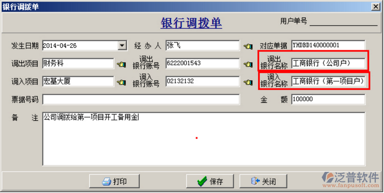Viewport: 384px width, 193px height.
Task: Click lookup hand icon next to 调出项目
Action: pyautogui.click(x=121, y=64)
